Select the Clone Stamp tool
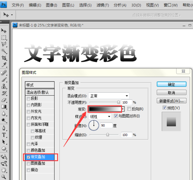The width and height of the screenshot is (193, 180). tap(4, 86)
